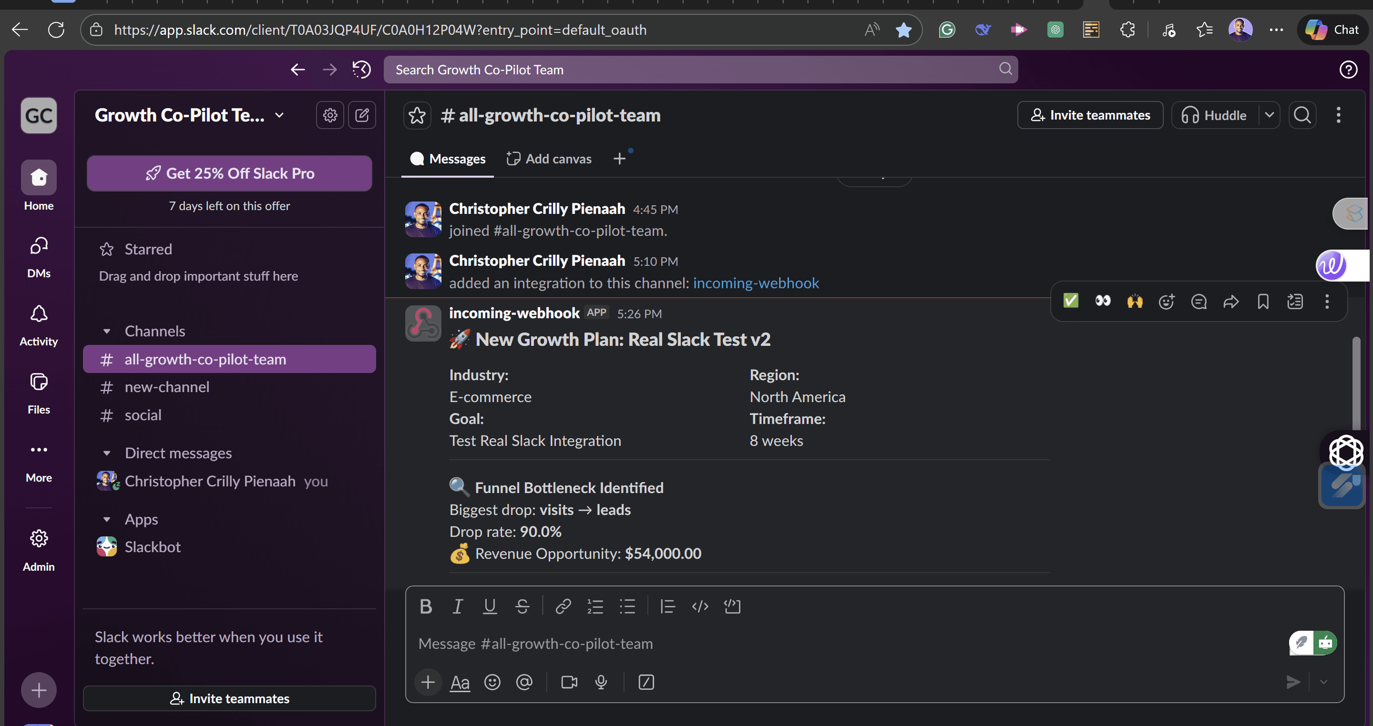Star the all-growth-co-pilot-team channel

pyautogui.click(x=417, y=115)
